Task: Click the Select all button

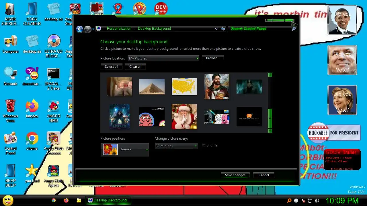Action: tap(112, 67)
